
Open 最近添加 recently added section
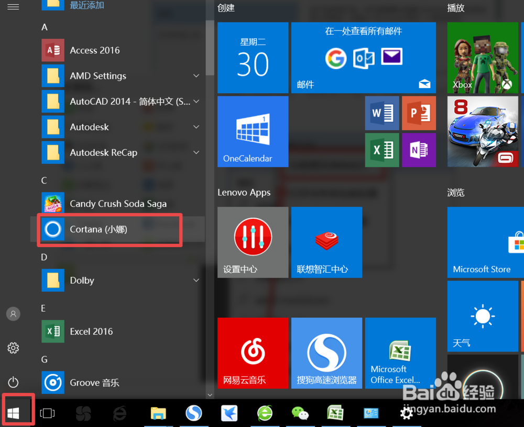click(87, 5)
